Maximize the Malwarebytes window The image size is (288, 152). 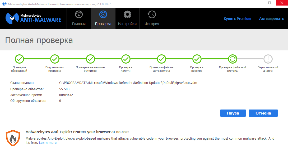(x=270, y=3)
